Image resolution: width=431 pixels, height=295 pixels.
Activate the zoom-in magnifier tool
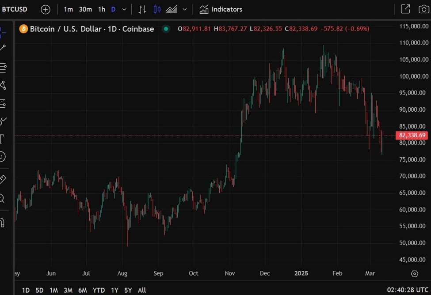[2, 199]
